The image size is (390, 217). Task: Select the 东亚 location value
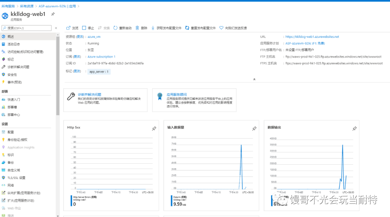tap(91, 50)
